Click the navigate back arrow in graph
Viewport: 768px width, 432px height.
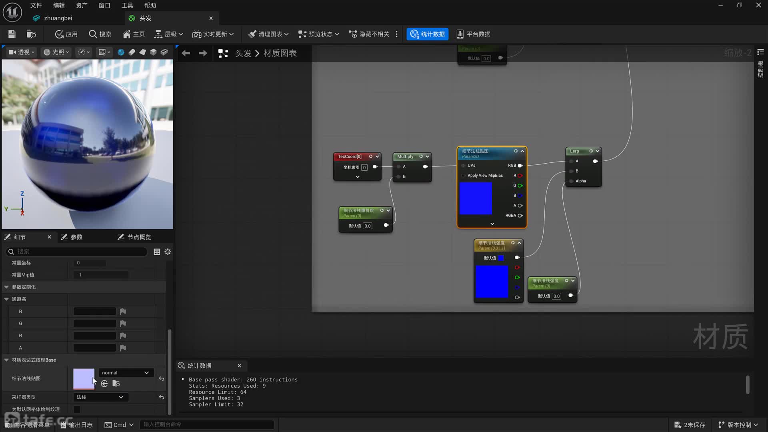(x=186, y=53)
